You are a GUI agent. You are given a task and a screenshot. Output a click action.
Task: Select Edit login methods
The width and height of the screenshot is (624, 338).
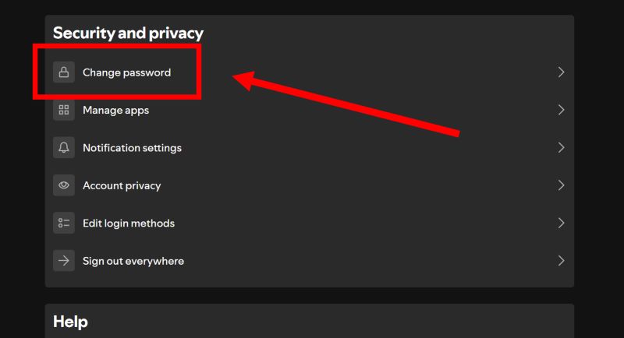coord(129,224)
